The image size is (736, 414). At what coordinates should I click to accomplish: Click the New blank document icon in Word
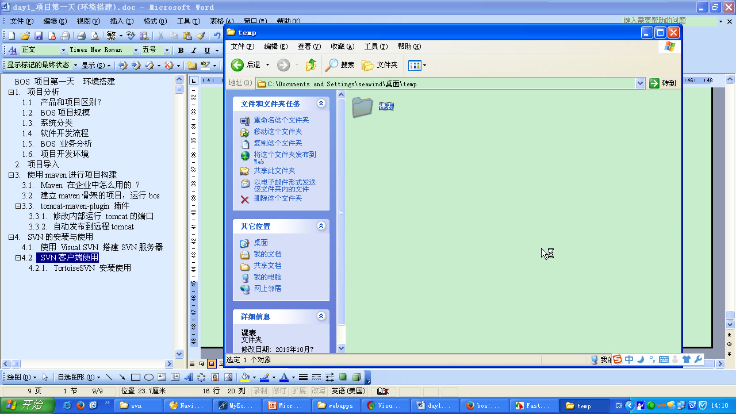click(x=11, y=36)
